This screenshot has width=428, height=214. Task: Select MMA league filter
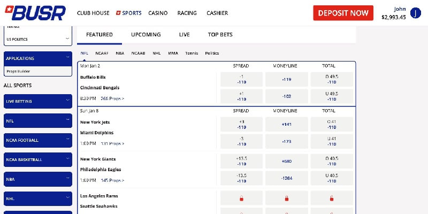(x=173, y=53)
